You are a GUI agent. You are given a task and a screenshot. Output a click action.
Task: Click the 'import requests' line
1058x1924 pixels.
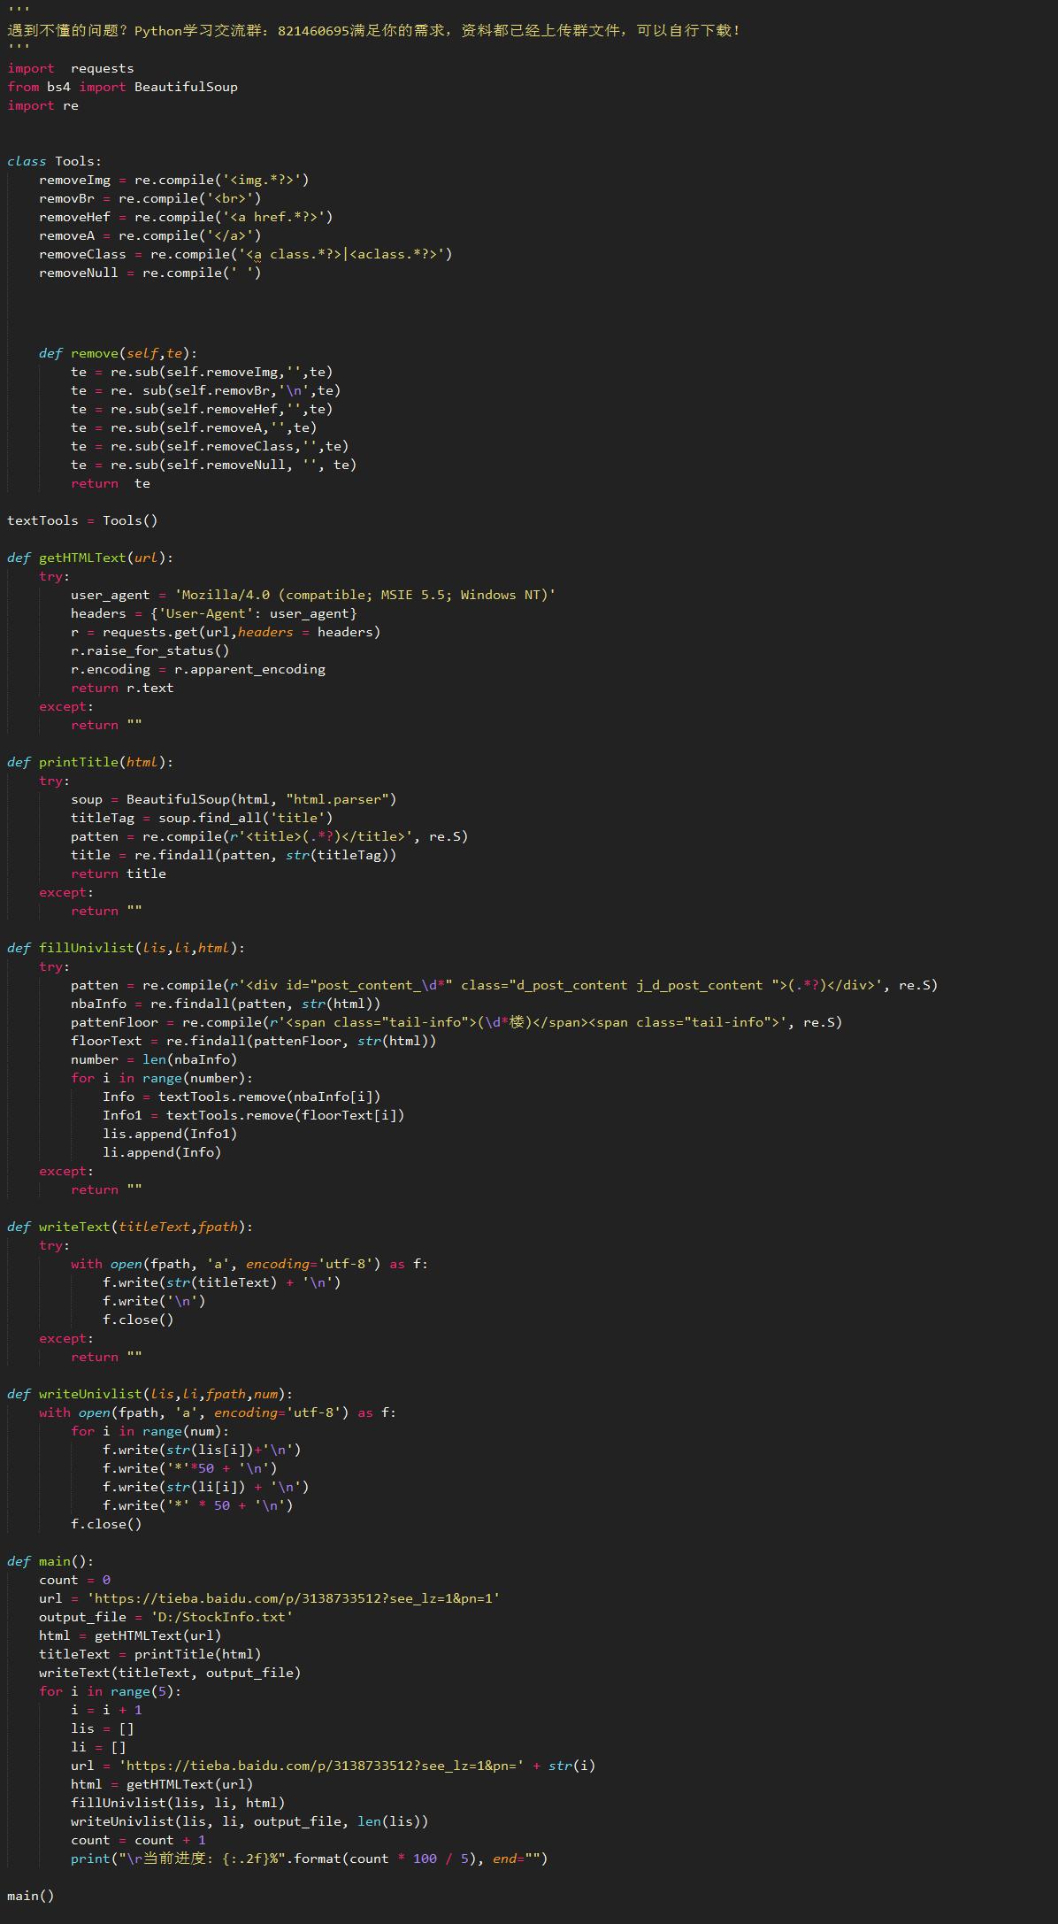(71, 68)
